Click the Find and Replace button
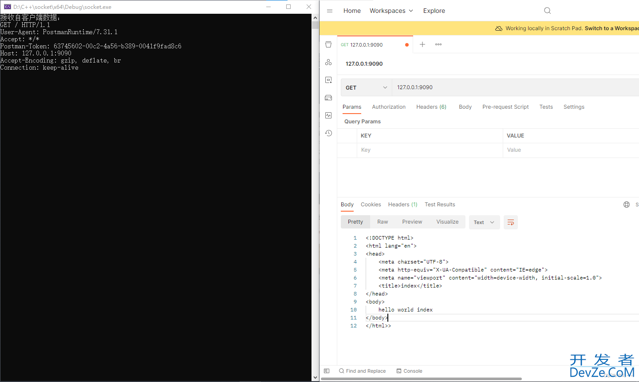Screen dimensions: 639x382 [x=362, y=371]
